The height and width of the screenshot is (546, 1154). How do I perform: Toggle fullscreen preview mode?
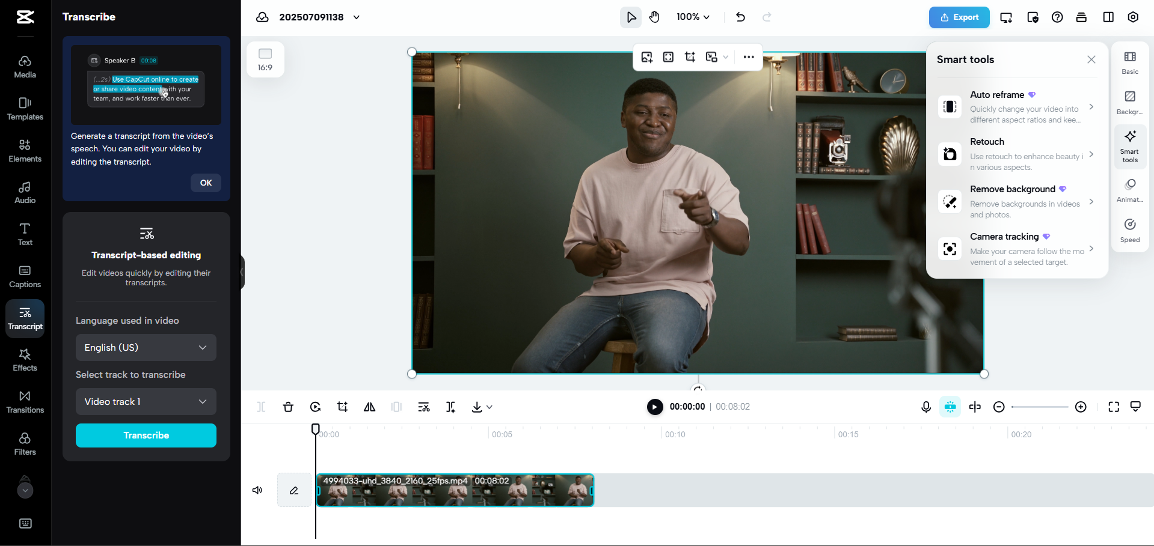click(x=1114, y=407)
